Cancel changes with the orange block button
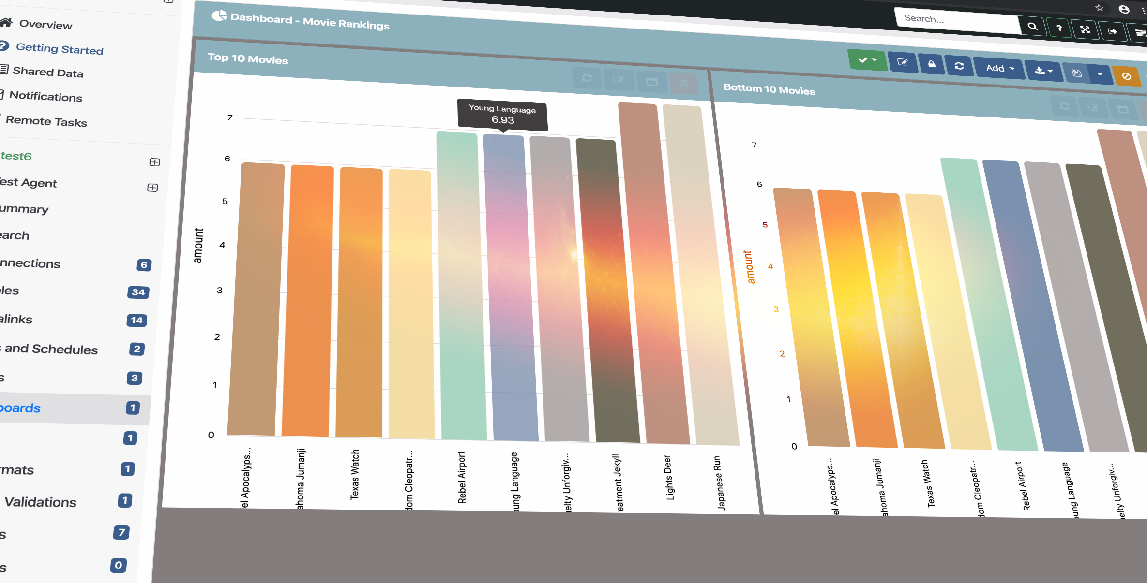The height and width of the screenshot is (583, 1147). point(1127,76)
